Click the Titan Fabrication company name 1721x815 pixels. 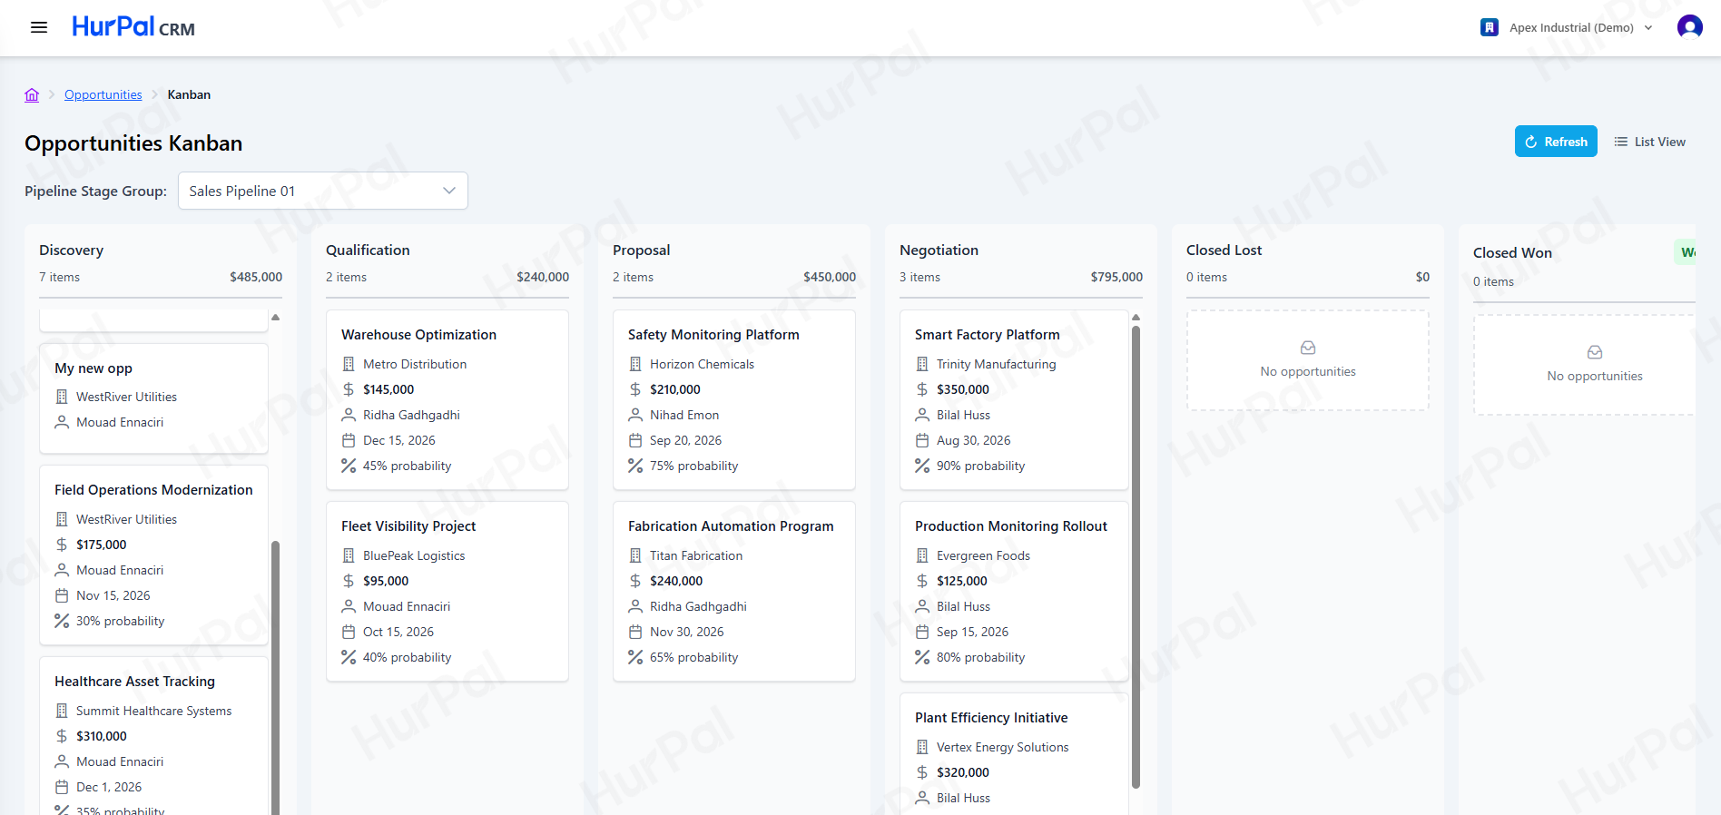(x=696, y=555)
